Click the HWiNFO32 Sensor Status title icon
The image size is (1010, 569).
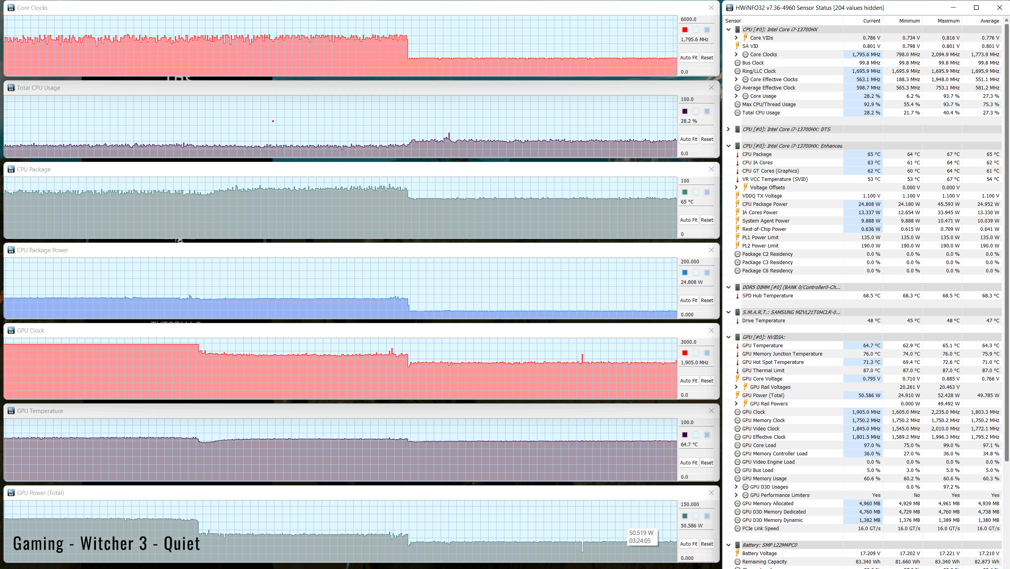(729, 8)
